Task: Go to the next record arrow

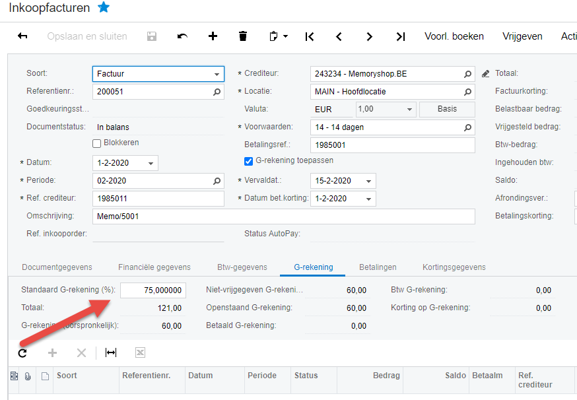Action: click(370, 36)
